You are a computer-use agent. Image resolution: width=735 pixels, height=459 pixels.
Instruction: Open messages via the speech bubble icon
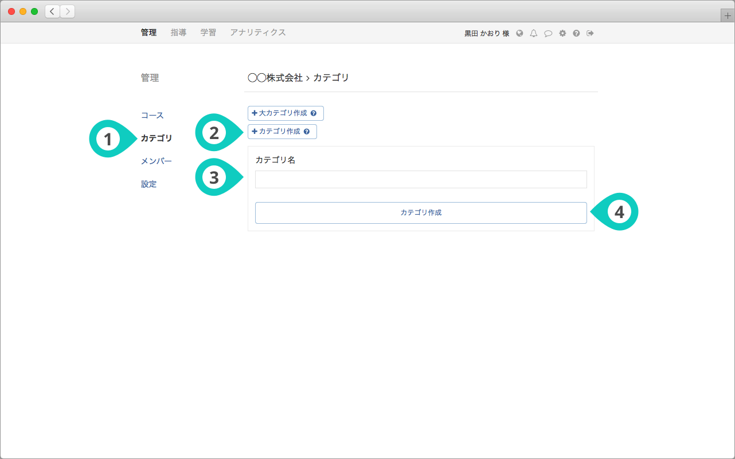tap(548, 33)
